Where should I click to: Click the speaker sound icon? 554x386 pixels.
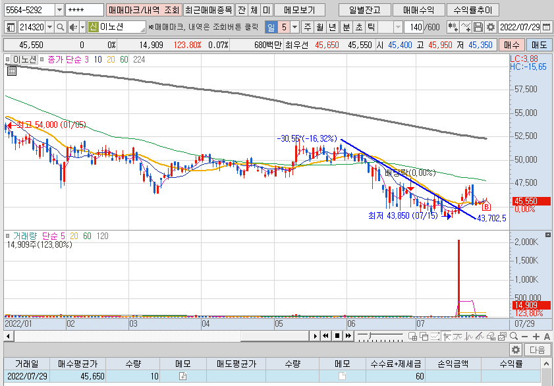pyautogui.click(x=74, y=27)
